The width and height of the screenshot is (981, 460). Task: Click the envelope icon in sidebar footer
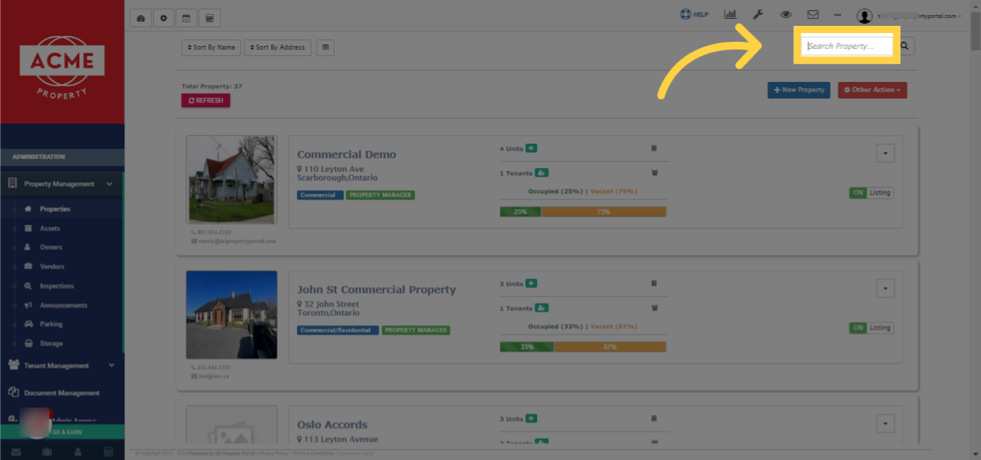point(16,452)
